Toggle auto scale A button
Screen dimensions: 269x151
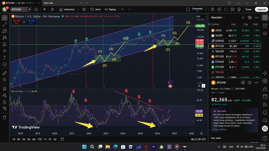199,86
